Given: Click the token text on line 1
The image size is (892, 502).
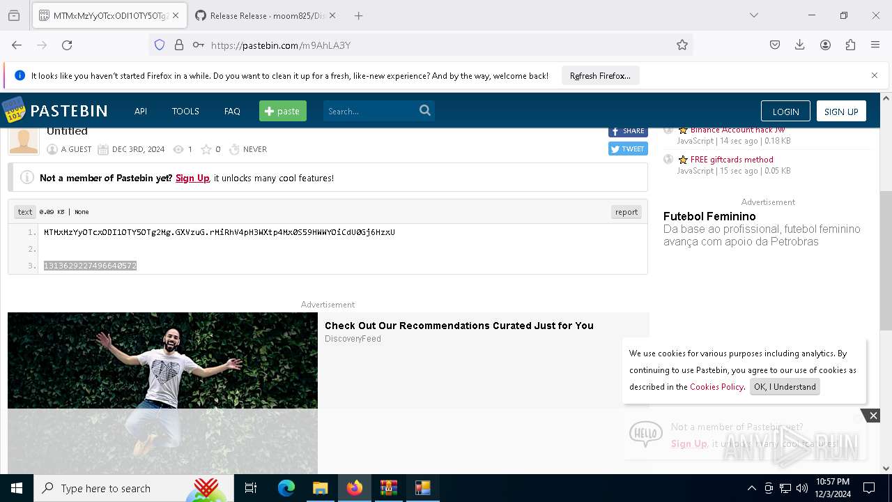Looking at the screenshot, I should [220, 232].
